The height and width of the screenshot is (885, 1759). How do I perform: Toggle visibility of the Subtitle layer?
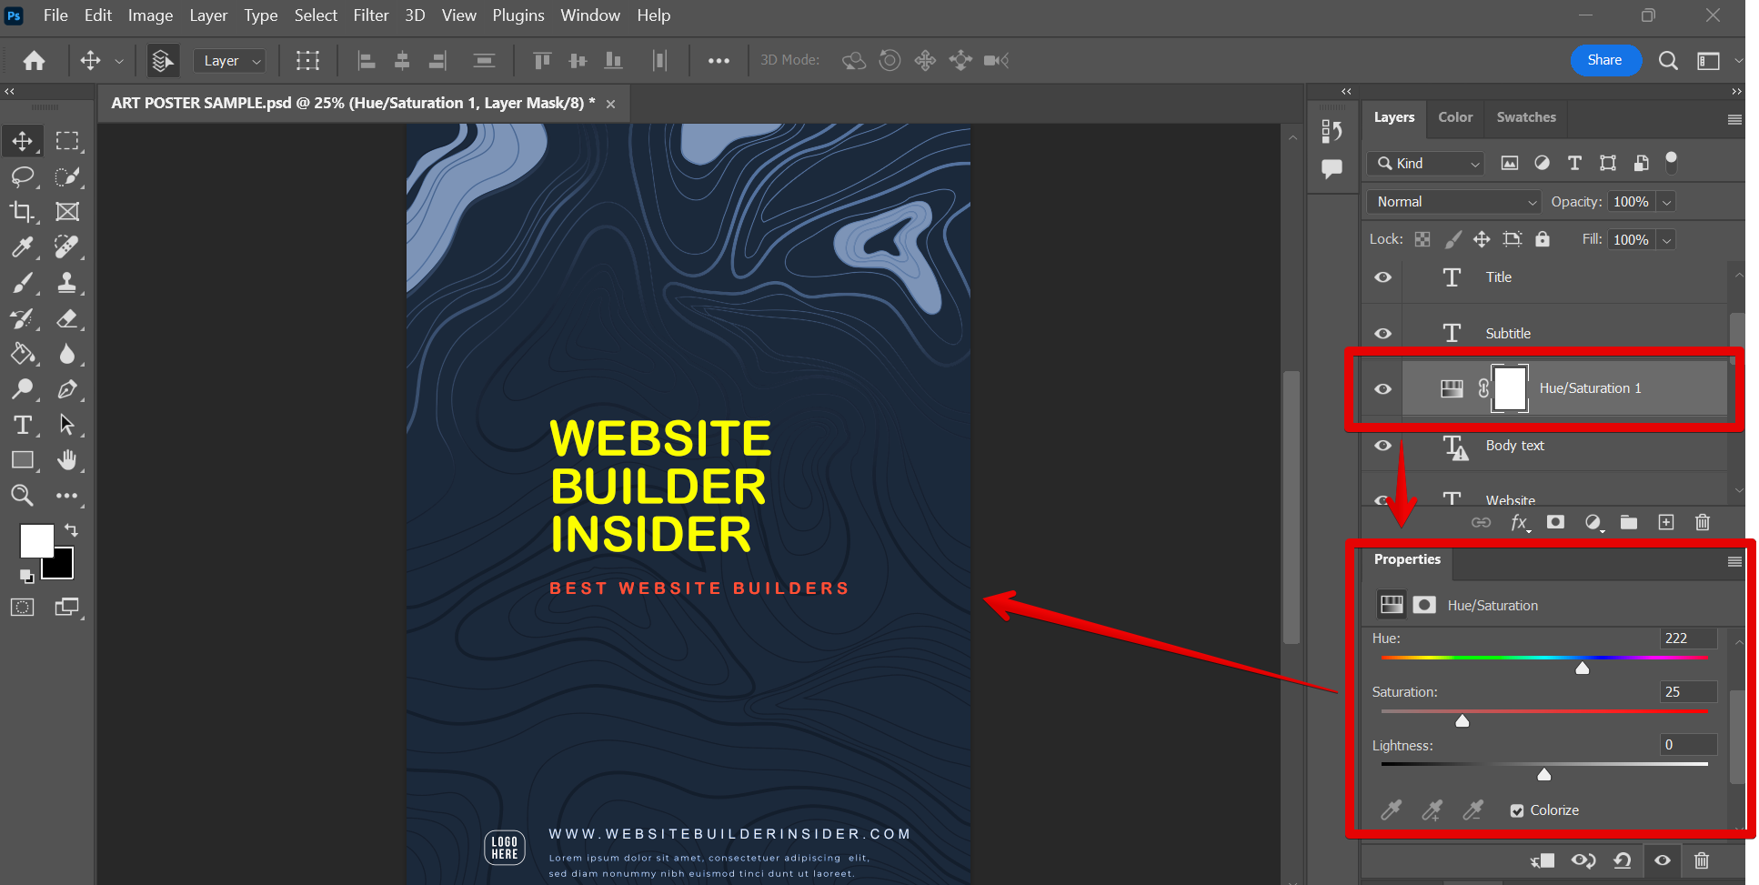1382,333
